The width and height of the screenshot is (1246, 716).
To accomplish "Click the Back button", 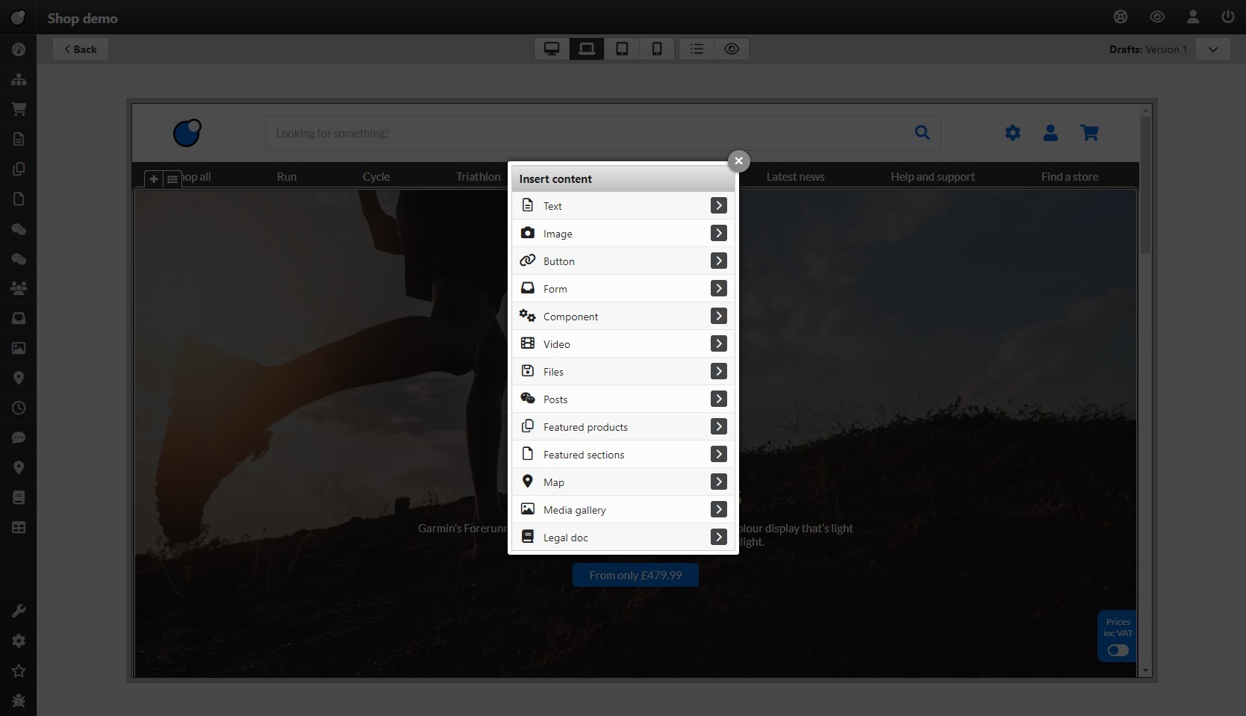I will tap(81, 49).
